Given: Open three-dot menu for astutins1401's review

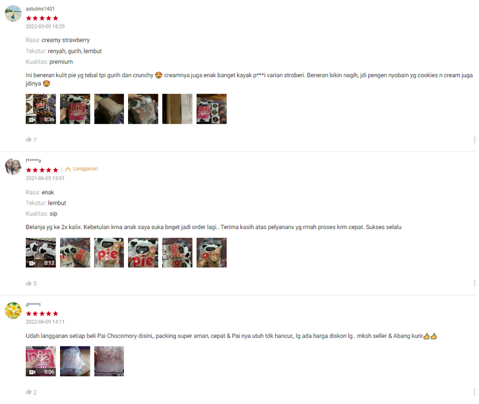Looking at the screenshot, I should click(474, 140).
